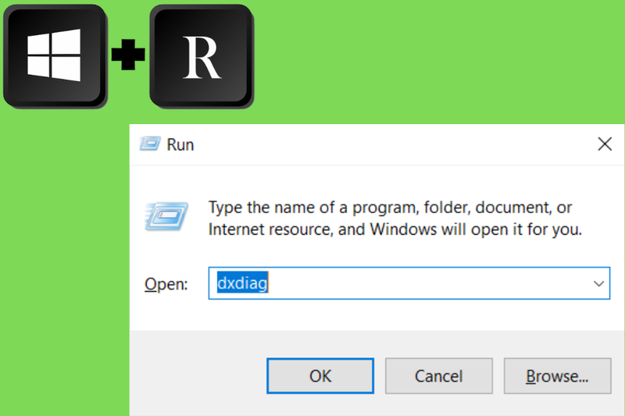Close the Run dialog with X
Screen dimensions: 625x416
[605, 144]
